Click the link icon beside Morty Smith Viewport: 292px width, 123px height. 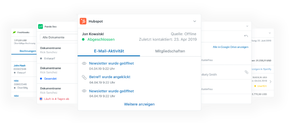[246, 72]
